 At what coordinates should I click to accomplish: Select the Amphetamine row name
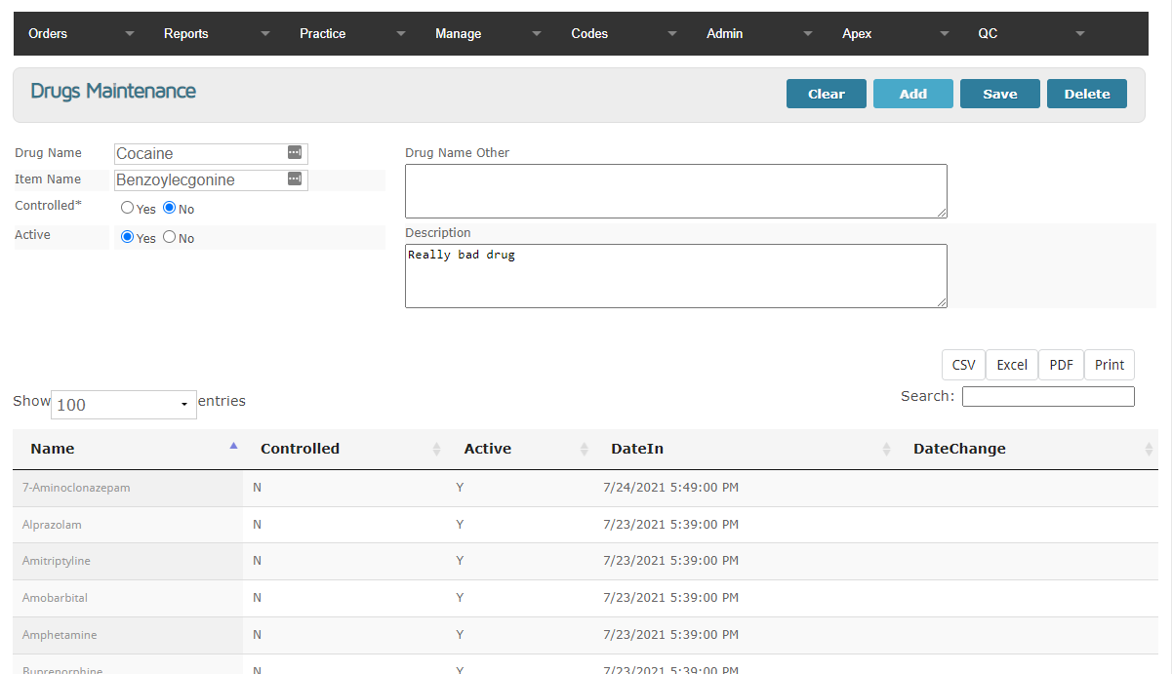(x=60, y=635)
